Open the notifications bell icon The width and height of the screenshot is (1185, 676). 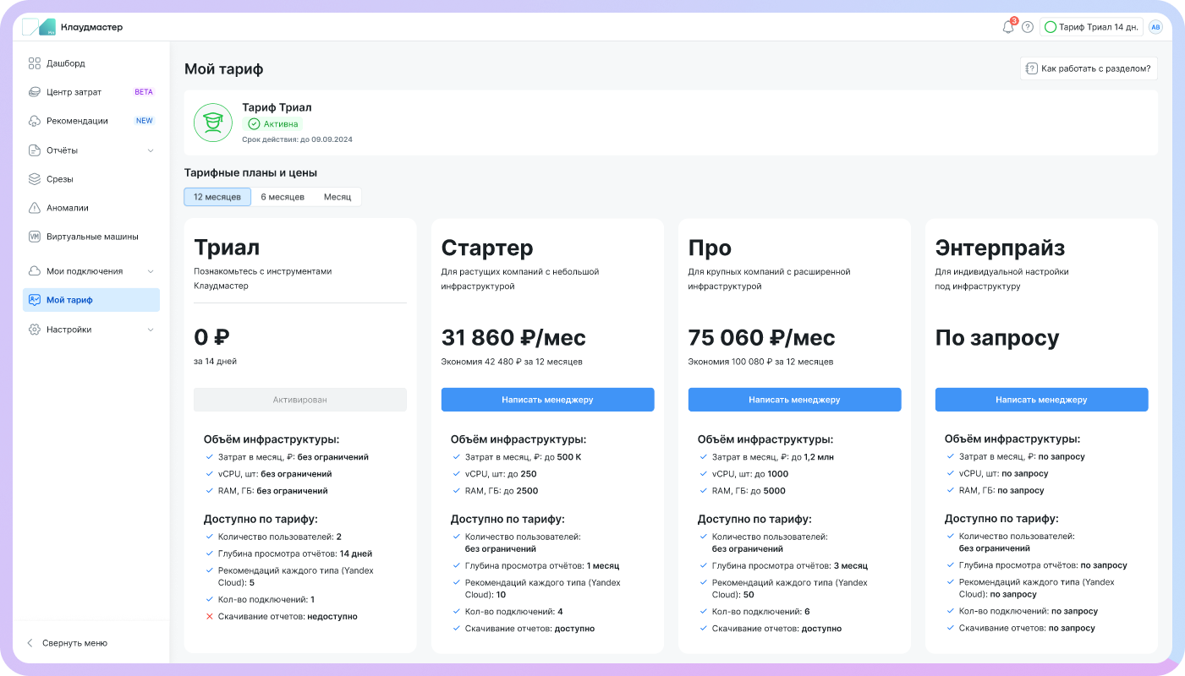pos(1007,27)
